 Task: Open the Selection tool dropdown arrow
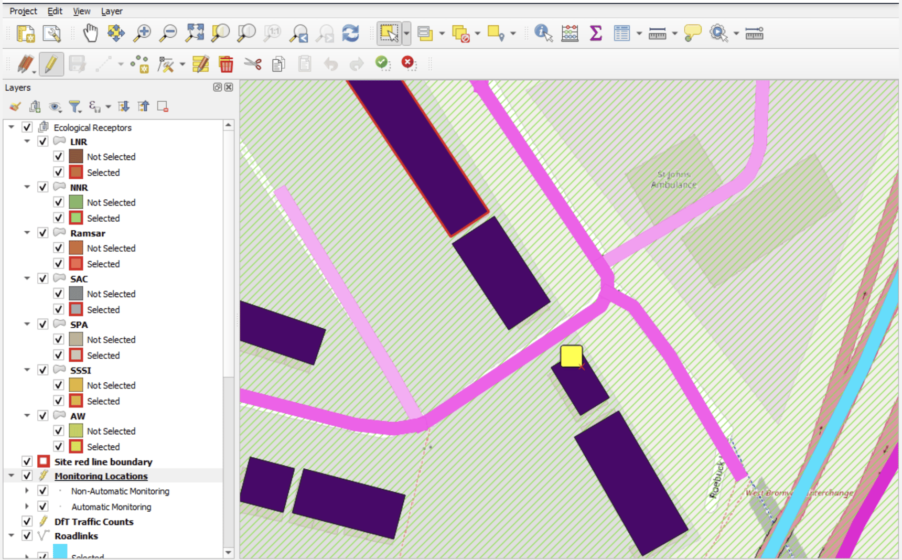click(x=405, y=33)
